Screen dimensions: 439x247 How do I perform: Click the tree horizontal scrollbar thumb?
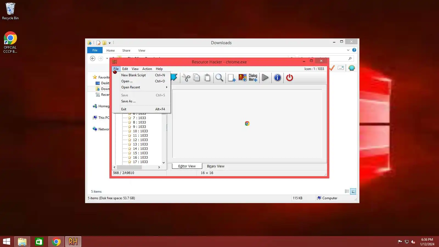(x=129, y=167)
